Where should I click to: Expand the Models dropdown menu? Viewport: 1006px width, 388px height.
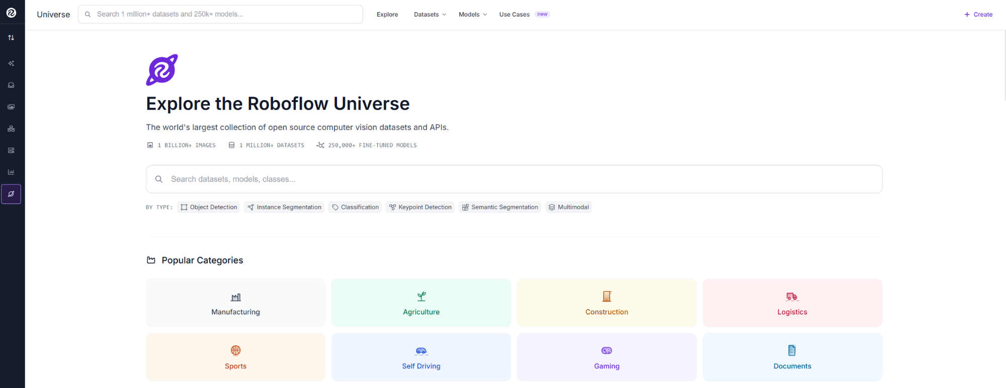pos(472,15)
